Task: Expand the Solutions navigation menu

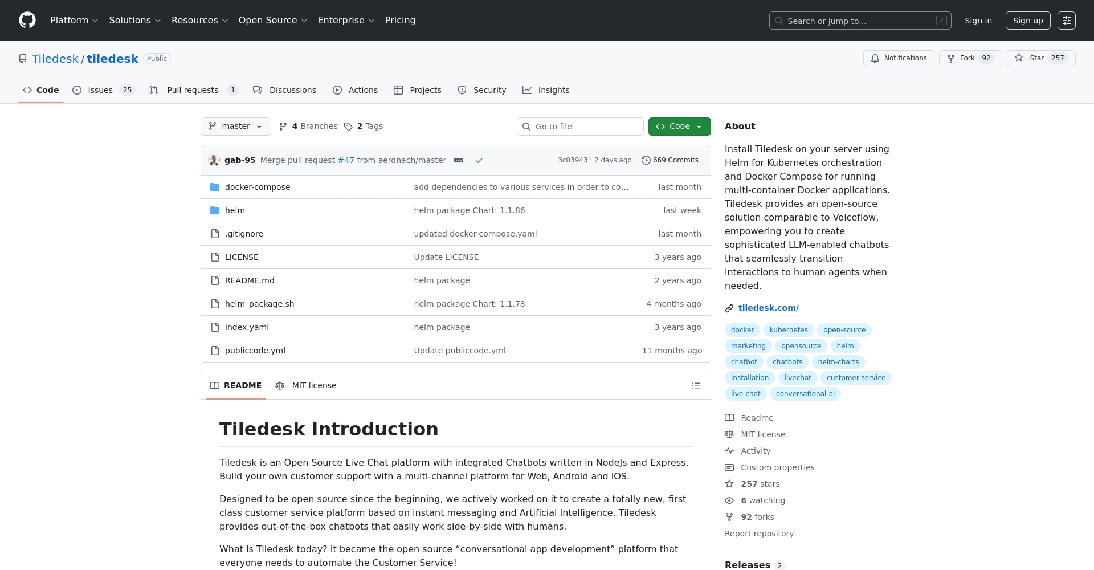Action: click(135, 20)
